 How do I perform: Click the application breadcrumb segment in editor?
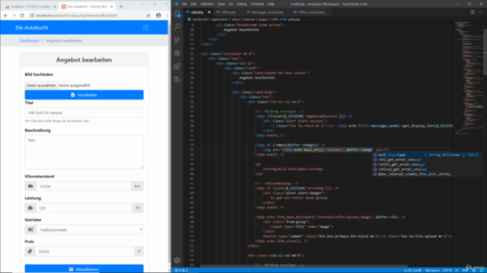coord(220,19)
